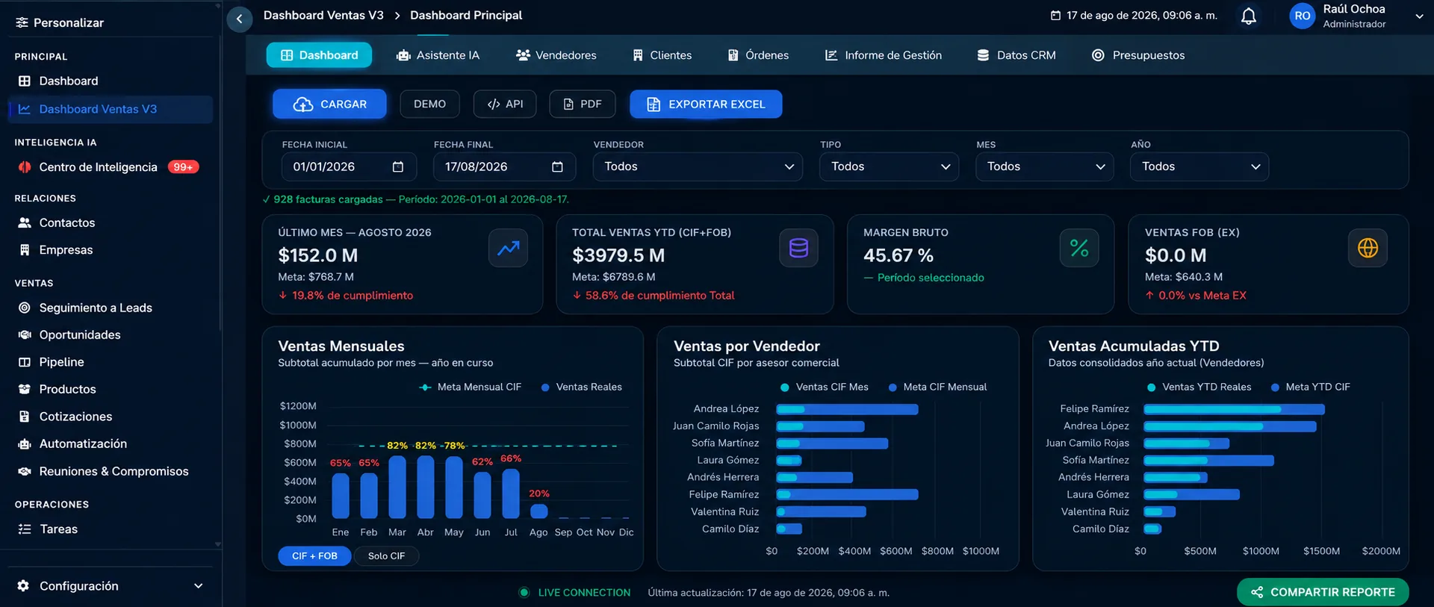1434x607 pixels.
Task: Open the Presupuestos tab
Action: (x=1138, y=55)
